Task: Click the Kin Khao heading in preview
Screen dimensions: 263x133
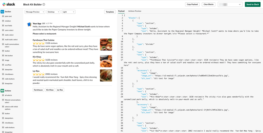Action: (37, 57)
